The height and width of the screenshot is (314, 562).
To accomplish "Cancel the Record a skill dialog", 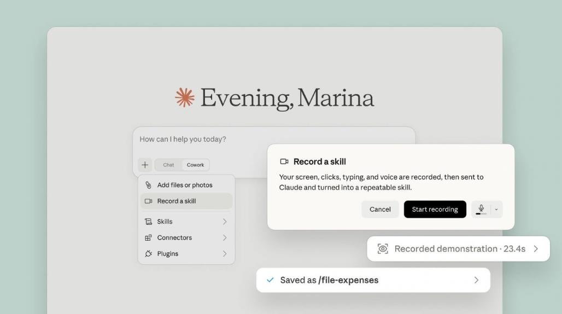I will click(x=380, y=210).
